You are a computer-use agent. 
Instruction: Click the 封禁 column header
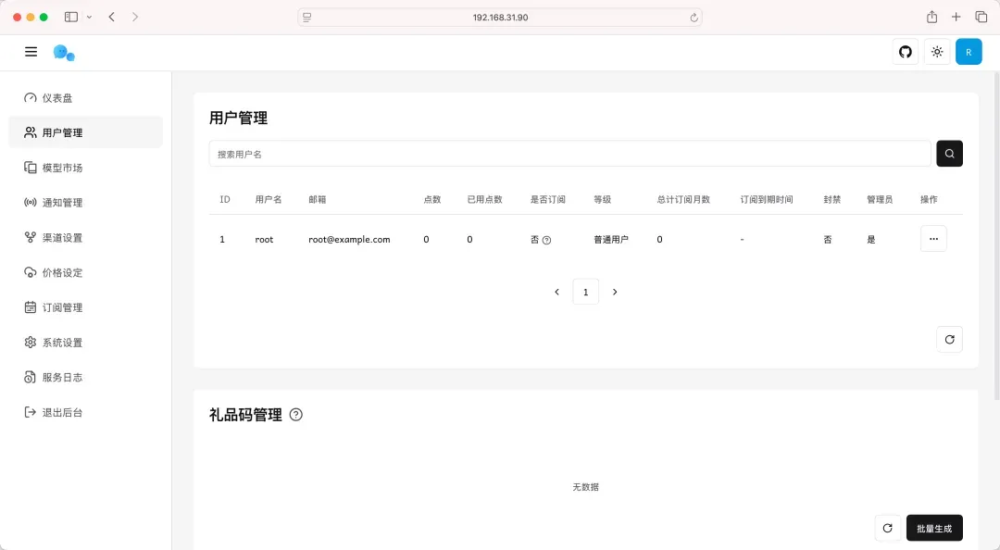click(x=831, y=200)
